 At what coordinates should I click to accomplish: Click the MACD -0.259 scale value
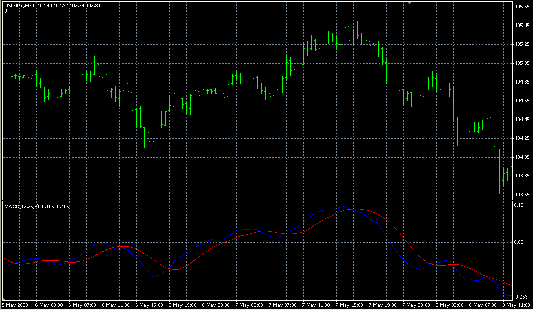click(x=520, y=296)
